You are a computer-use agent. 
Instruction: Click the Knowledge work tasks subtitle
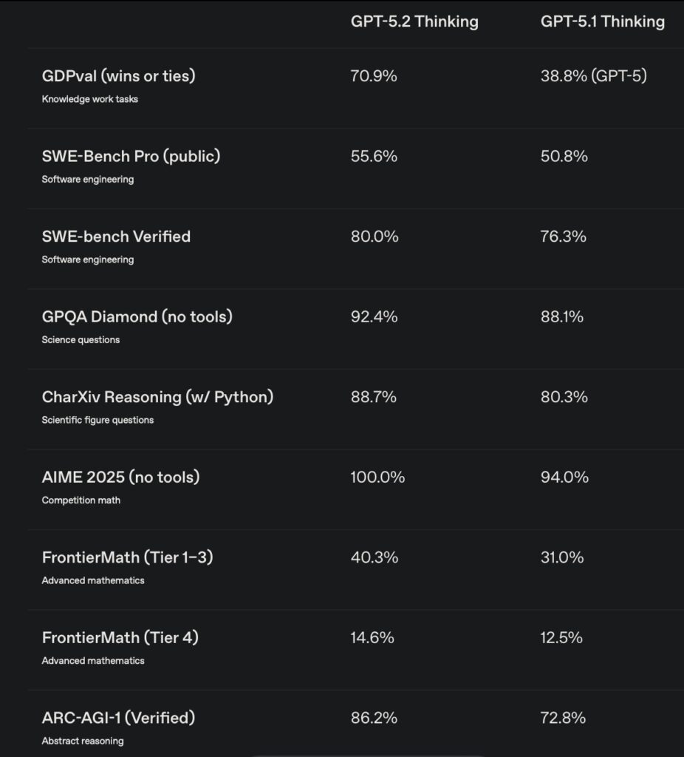pos(89,99)
